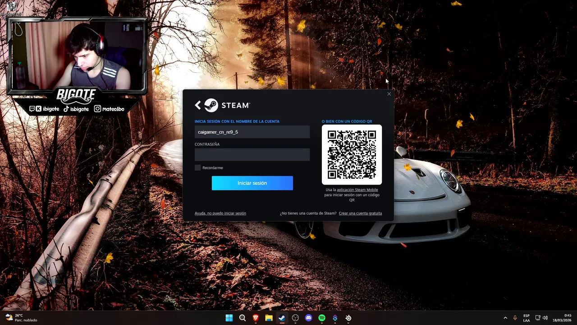Viewport: 577px width, 325px height.
Task: Open Discord from taskbar
Action: click(x=308, y=318)
